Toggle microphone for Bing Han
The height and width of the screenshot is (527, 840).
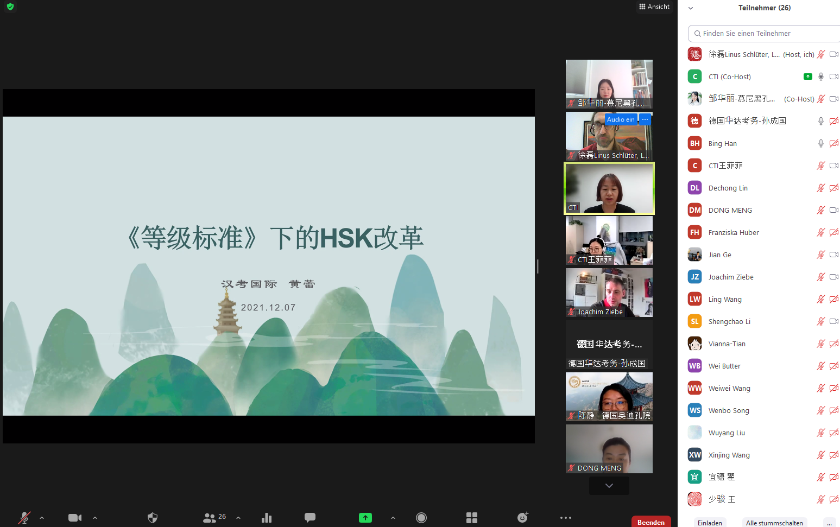point(821,143)
